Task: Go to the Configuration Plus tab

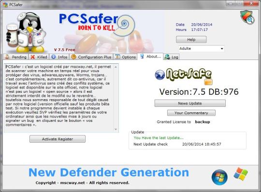Action: point(91,57)
